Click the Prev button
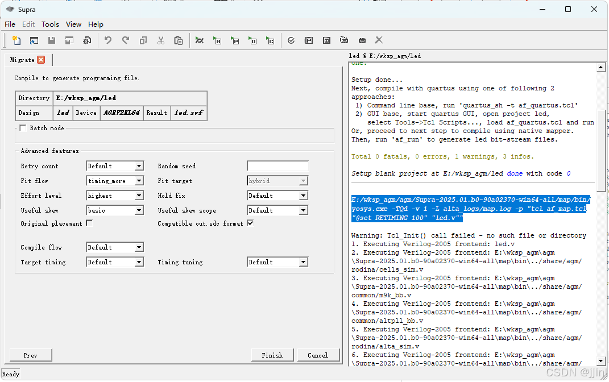Image resolution: width=609 pixels, height=382 pixels. pyautogui.click(x=31, y=355)
